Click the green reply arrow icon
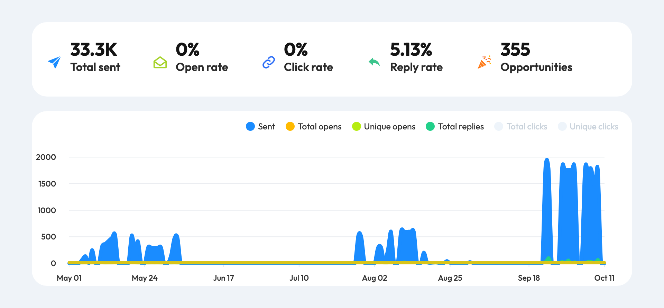The height and width of the screenshot is (308, 664). [x=374, y=62]
